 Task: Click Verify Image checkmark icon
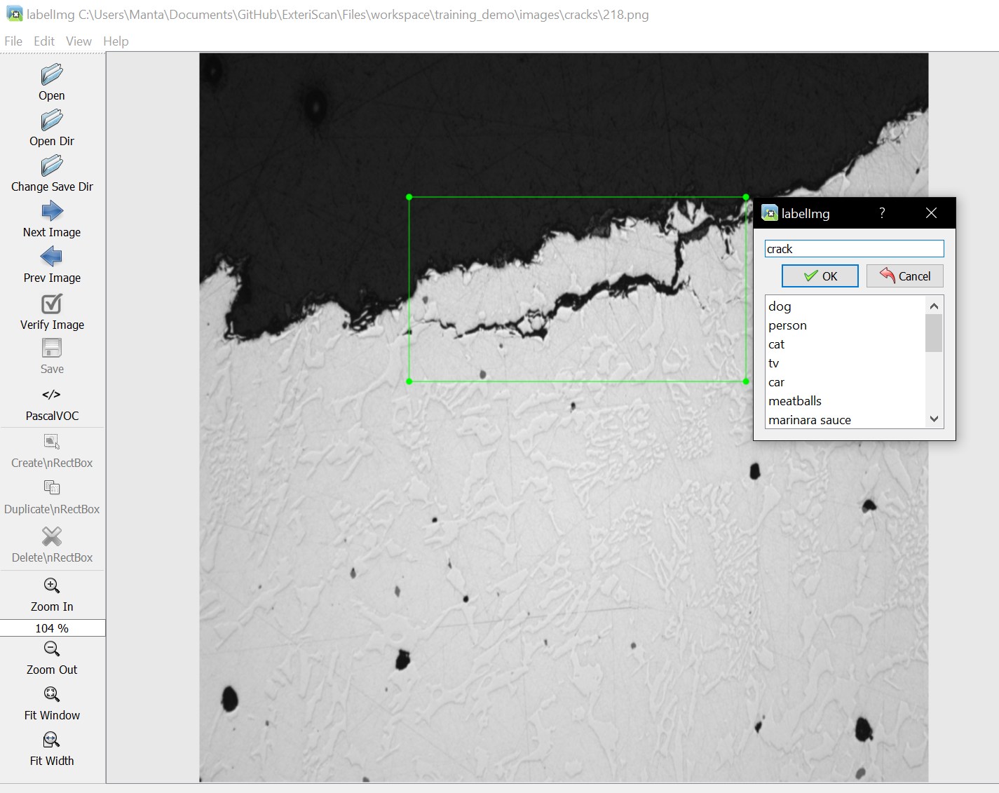pyautogui.click(x=52, y=304)
